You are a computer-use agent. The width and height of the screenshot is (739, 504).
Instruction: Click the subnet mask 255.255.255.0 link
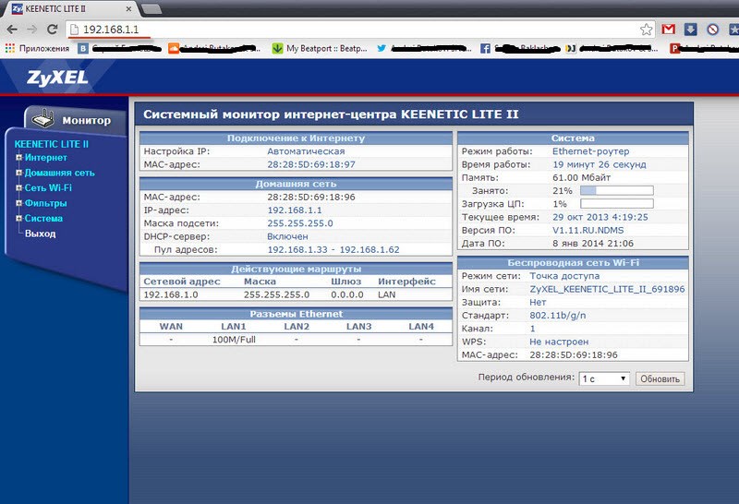coord(299,223)
